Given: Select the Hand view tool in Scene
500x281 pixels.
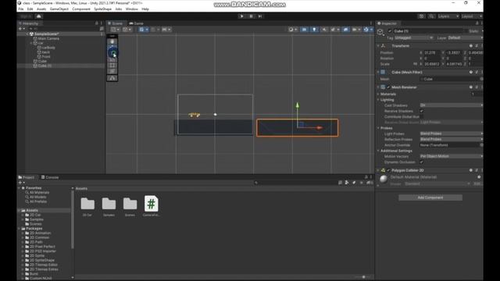Looking at the screenshot, I should (112, 41).
